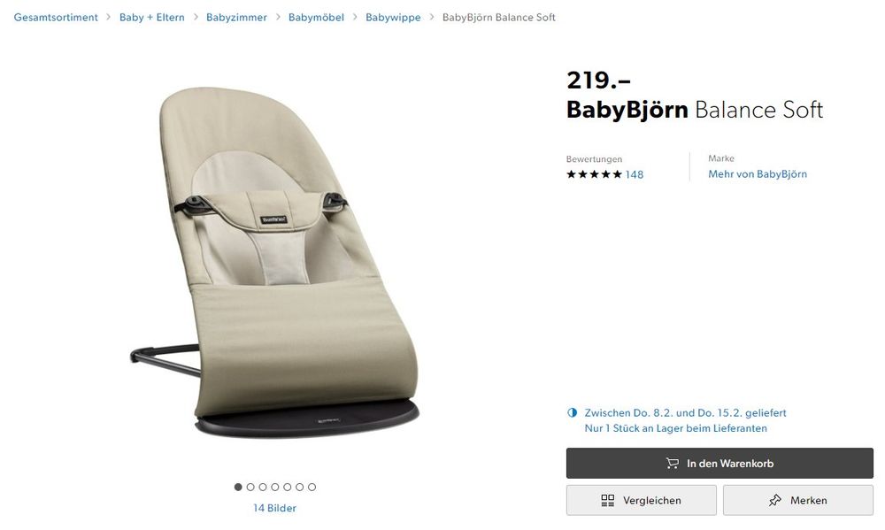Click the baby bouncer product image
Viewport: 885px width, 530px height.
click(x=275, y=262)
